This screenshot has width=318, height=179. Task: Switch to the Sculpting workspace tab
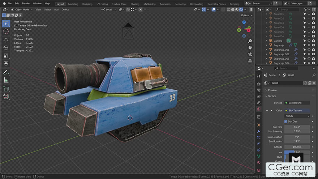coord(87,4)
